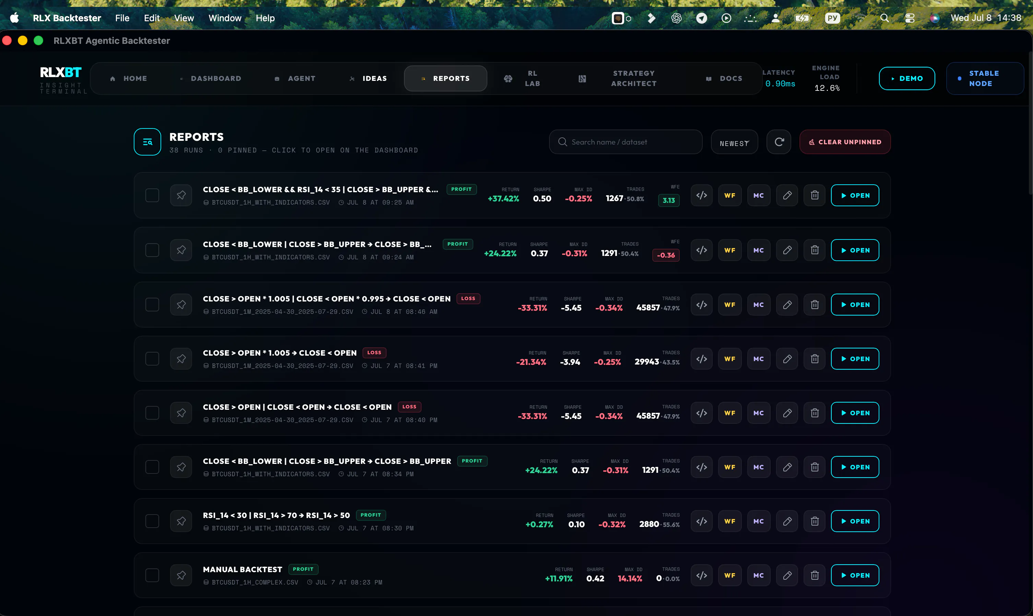Edit the Jul 7 08:40 PM report
Image resolution: width=1033 pixels, height=616 pixels.
(x=787, y=413)
